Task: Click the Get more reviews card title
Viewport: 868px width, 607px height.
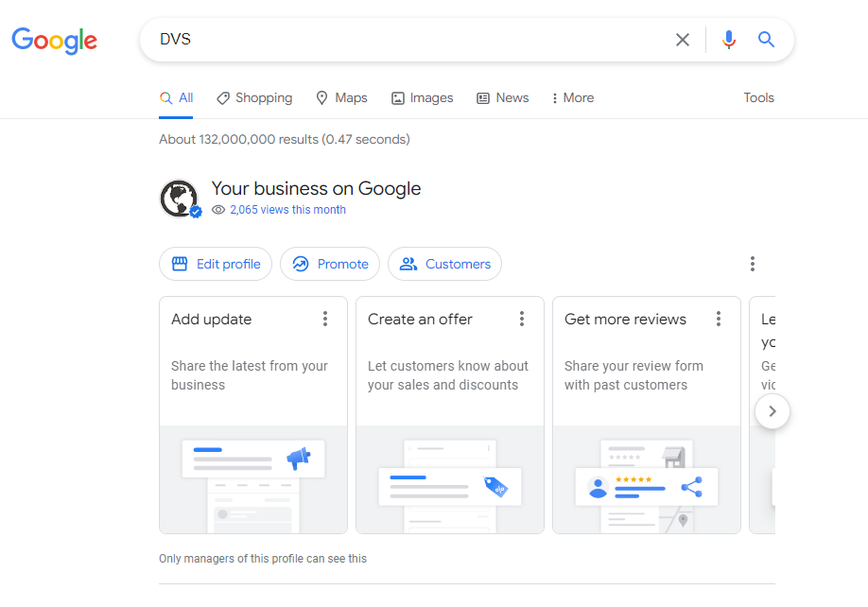Action: [x=626, y=320]
